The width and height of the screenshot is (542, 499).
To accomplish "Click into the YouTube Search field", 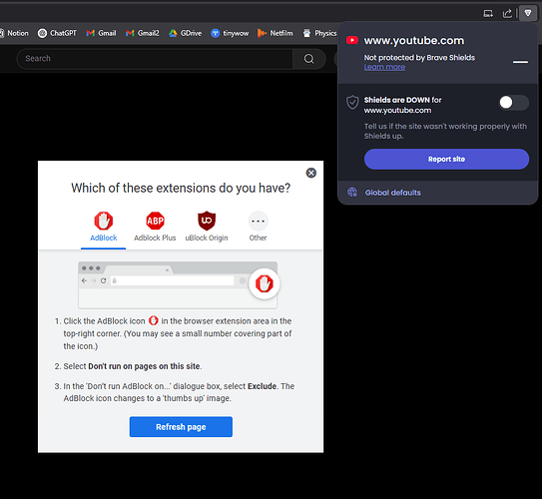I will 155,59.
